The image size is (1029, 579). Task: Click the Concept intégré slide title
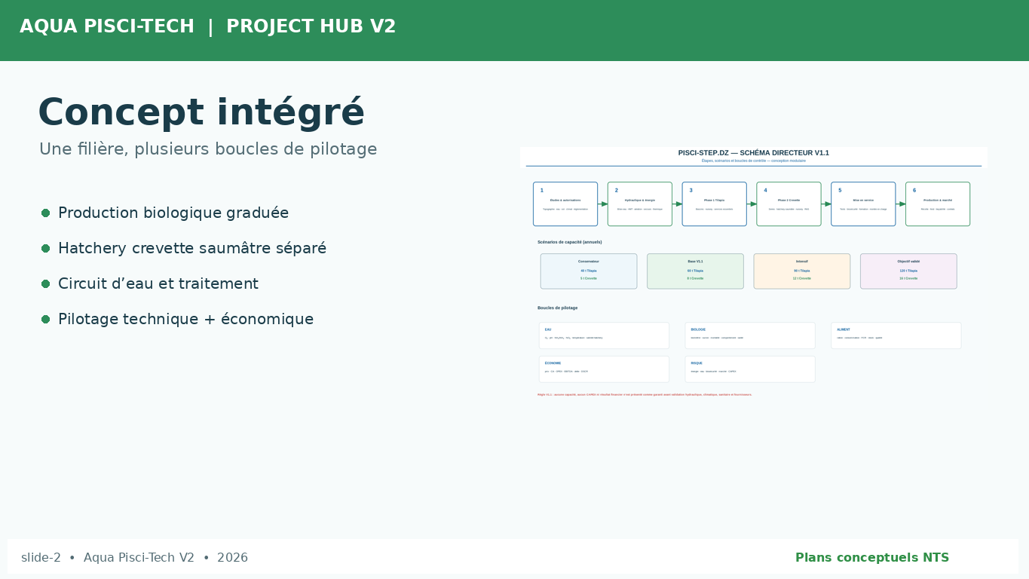(x=201, y=113)
